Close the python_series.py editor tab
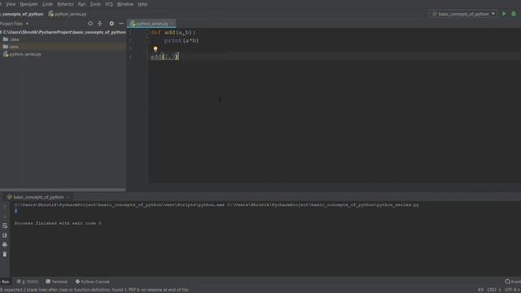The height and width of the screenshot is (293, 521). pyautogui.click(x=173, y=24)
